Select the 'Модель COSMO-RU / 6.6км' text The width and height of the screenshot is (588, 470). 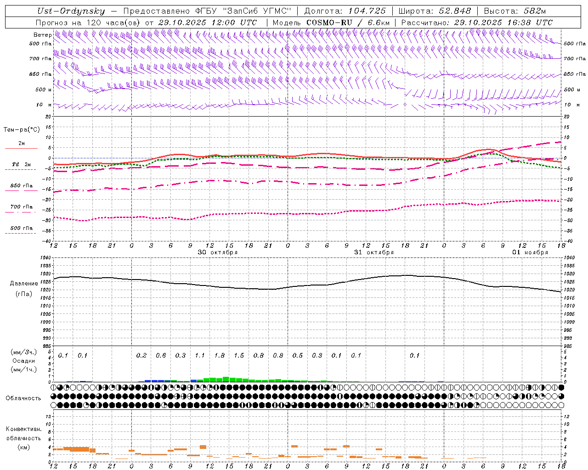[331, 22]
